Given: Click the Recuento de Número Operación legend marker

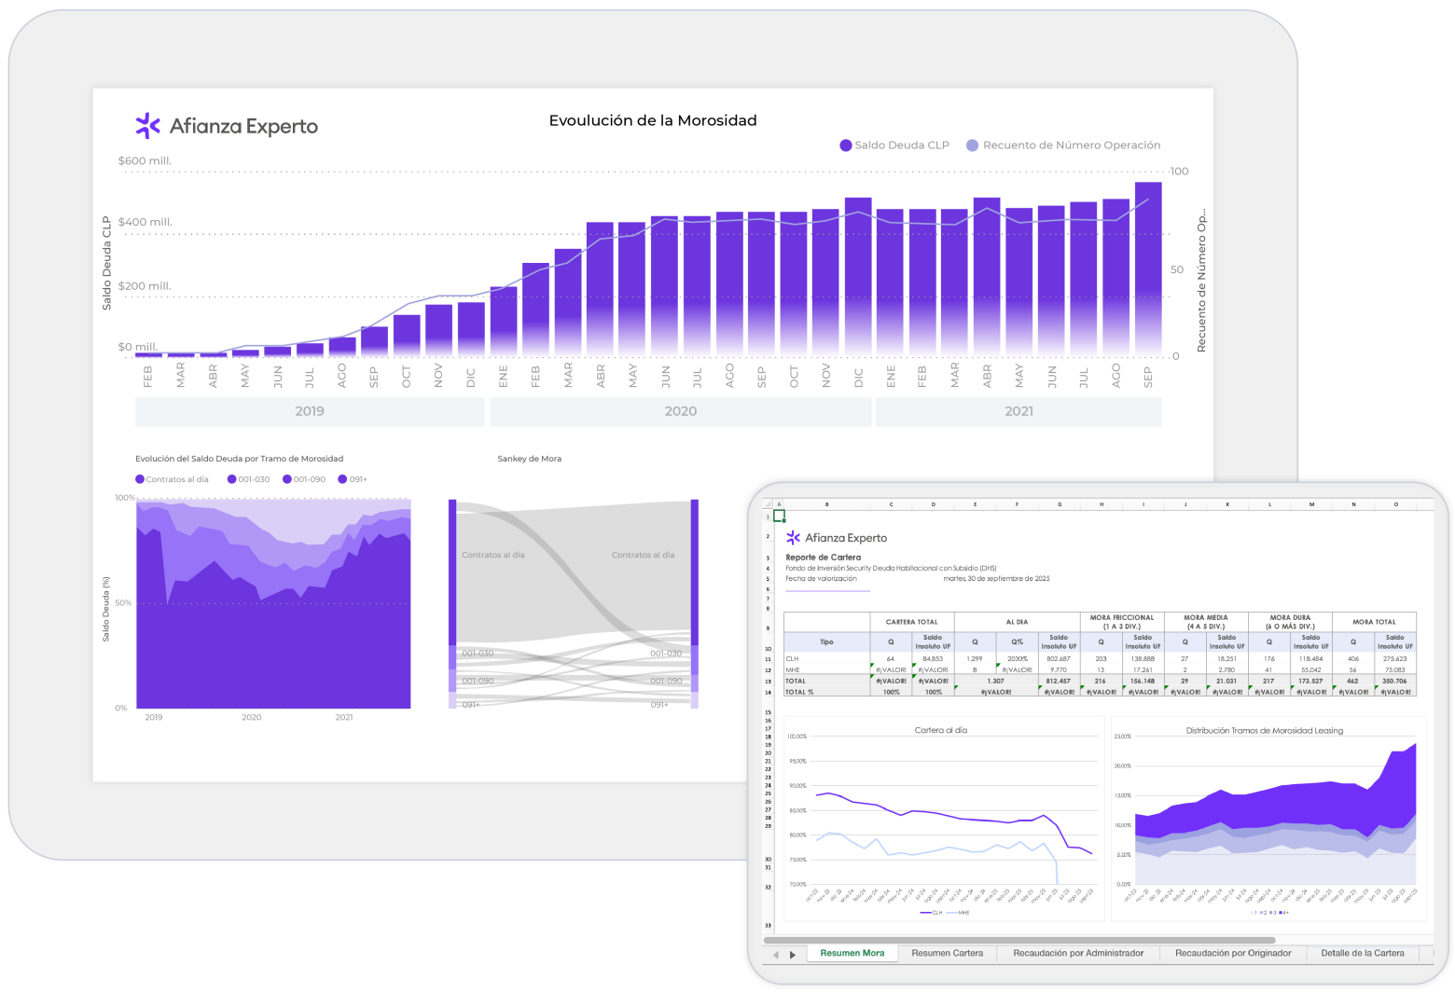Looking at the screenshot, I should pyautogui.click(x=972, y=145).
